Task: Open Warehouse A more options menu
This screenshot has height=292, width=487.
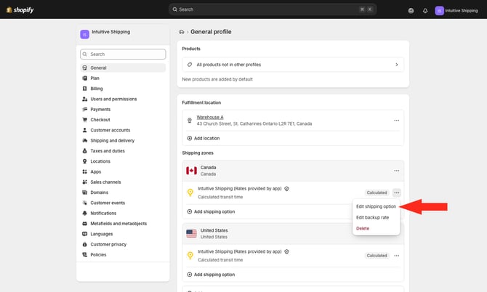Action: click(397, 121)
